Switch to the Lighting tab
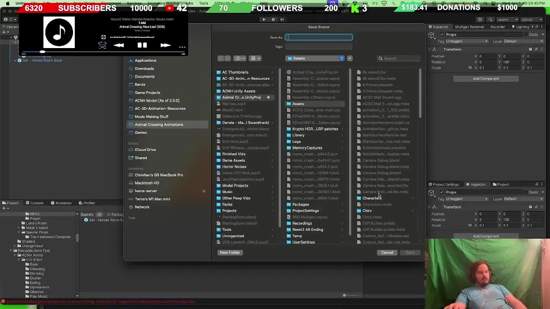This screenshot has width=550, height=309. (520, 27)
